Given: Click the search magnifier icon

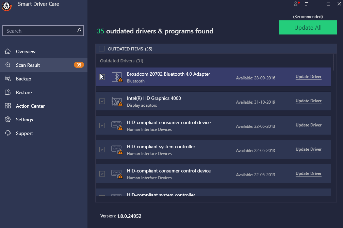Looking at the screenshot, I should coord(79,30).
